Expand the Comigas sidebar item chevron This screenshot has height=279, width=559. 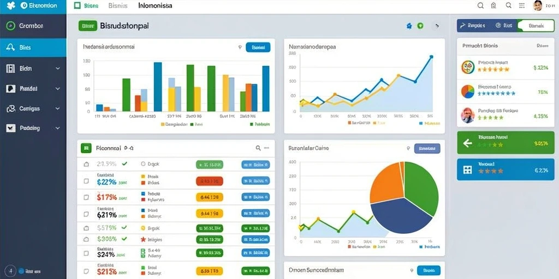coord(58,108)
